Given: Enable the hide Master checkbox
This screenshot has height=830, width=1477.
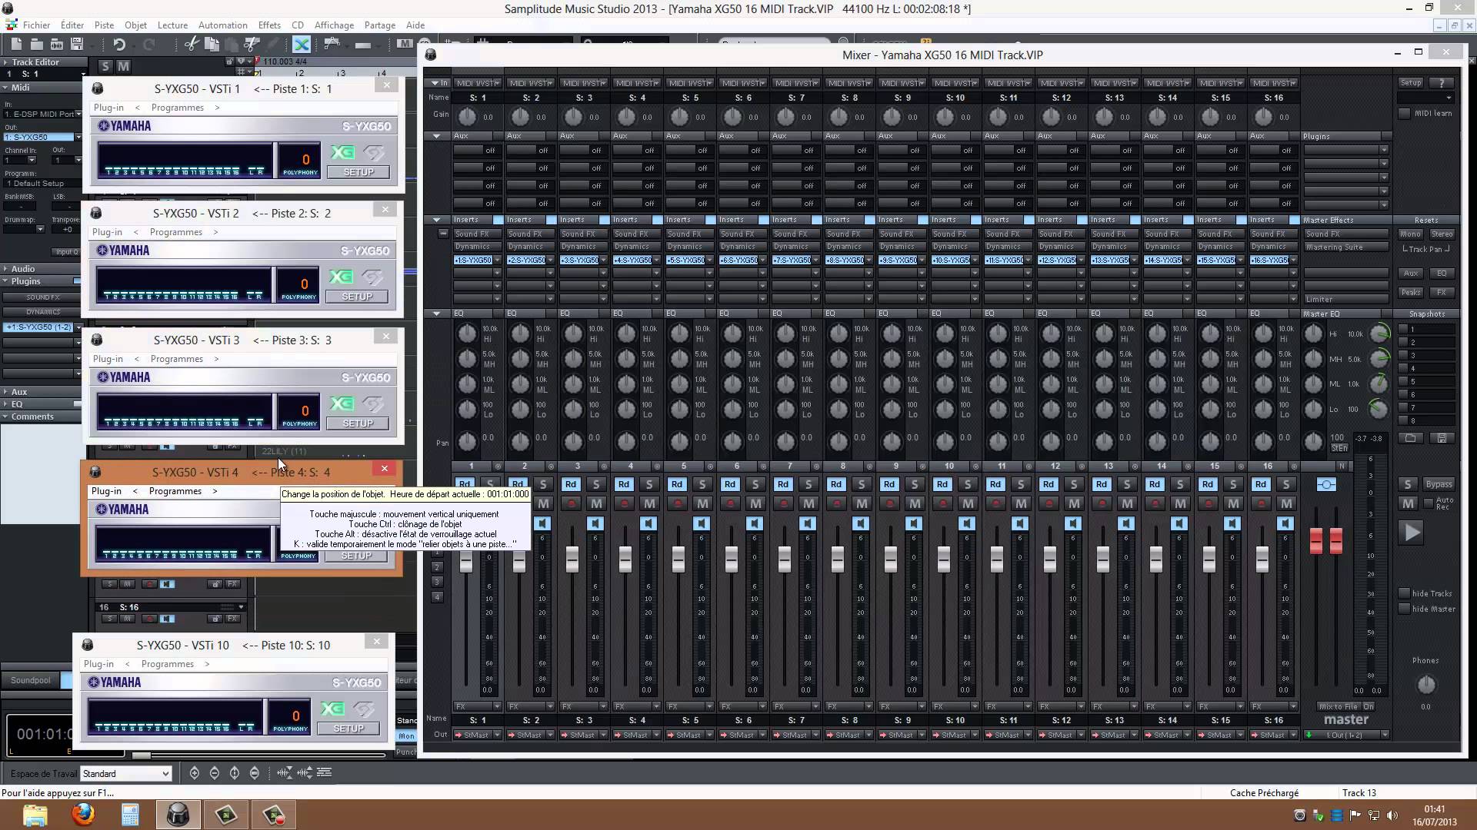Looking at the screenshot, I should 1405,609.
